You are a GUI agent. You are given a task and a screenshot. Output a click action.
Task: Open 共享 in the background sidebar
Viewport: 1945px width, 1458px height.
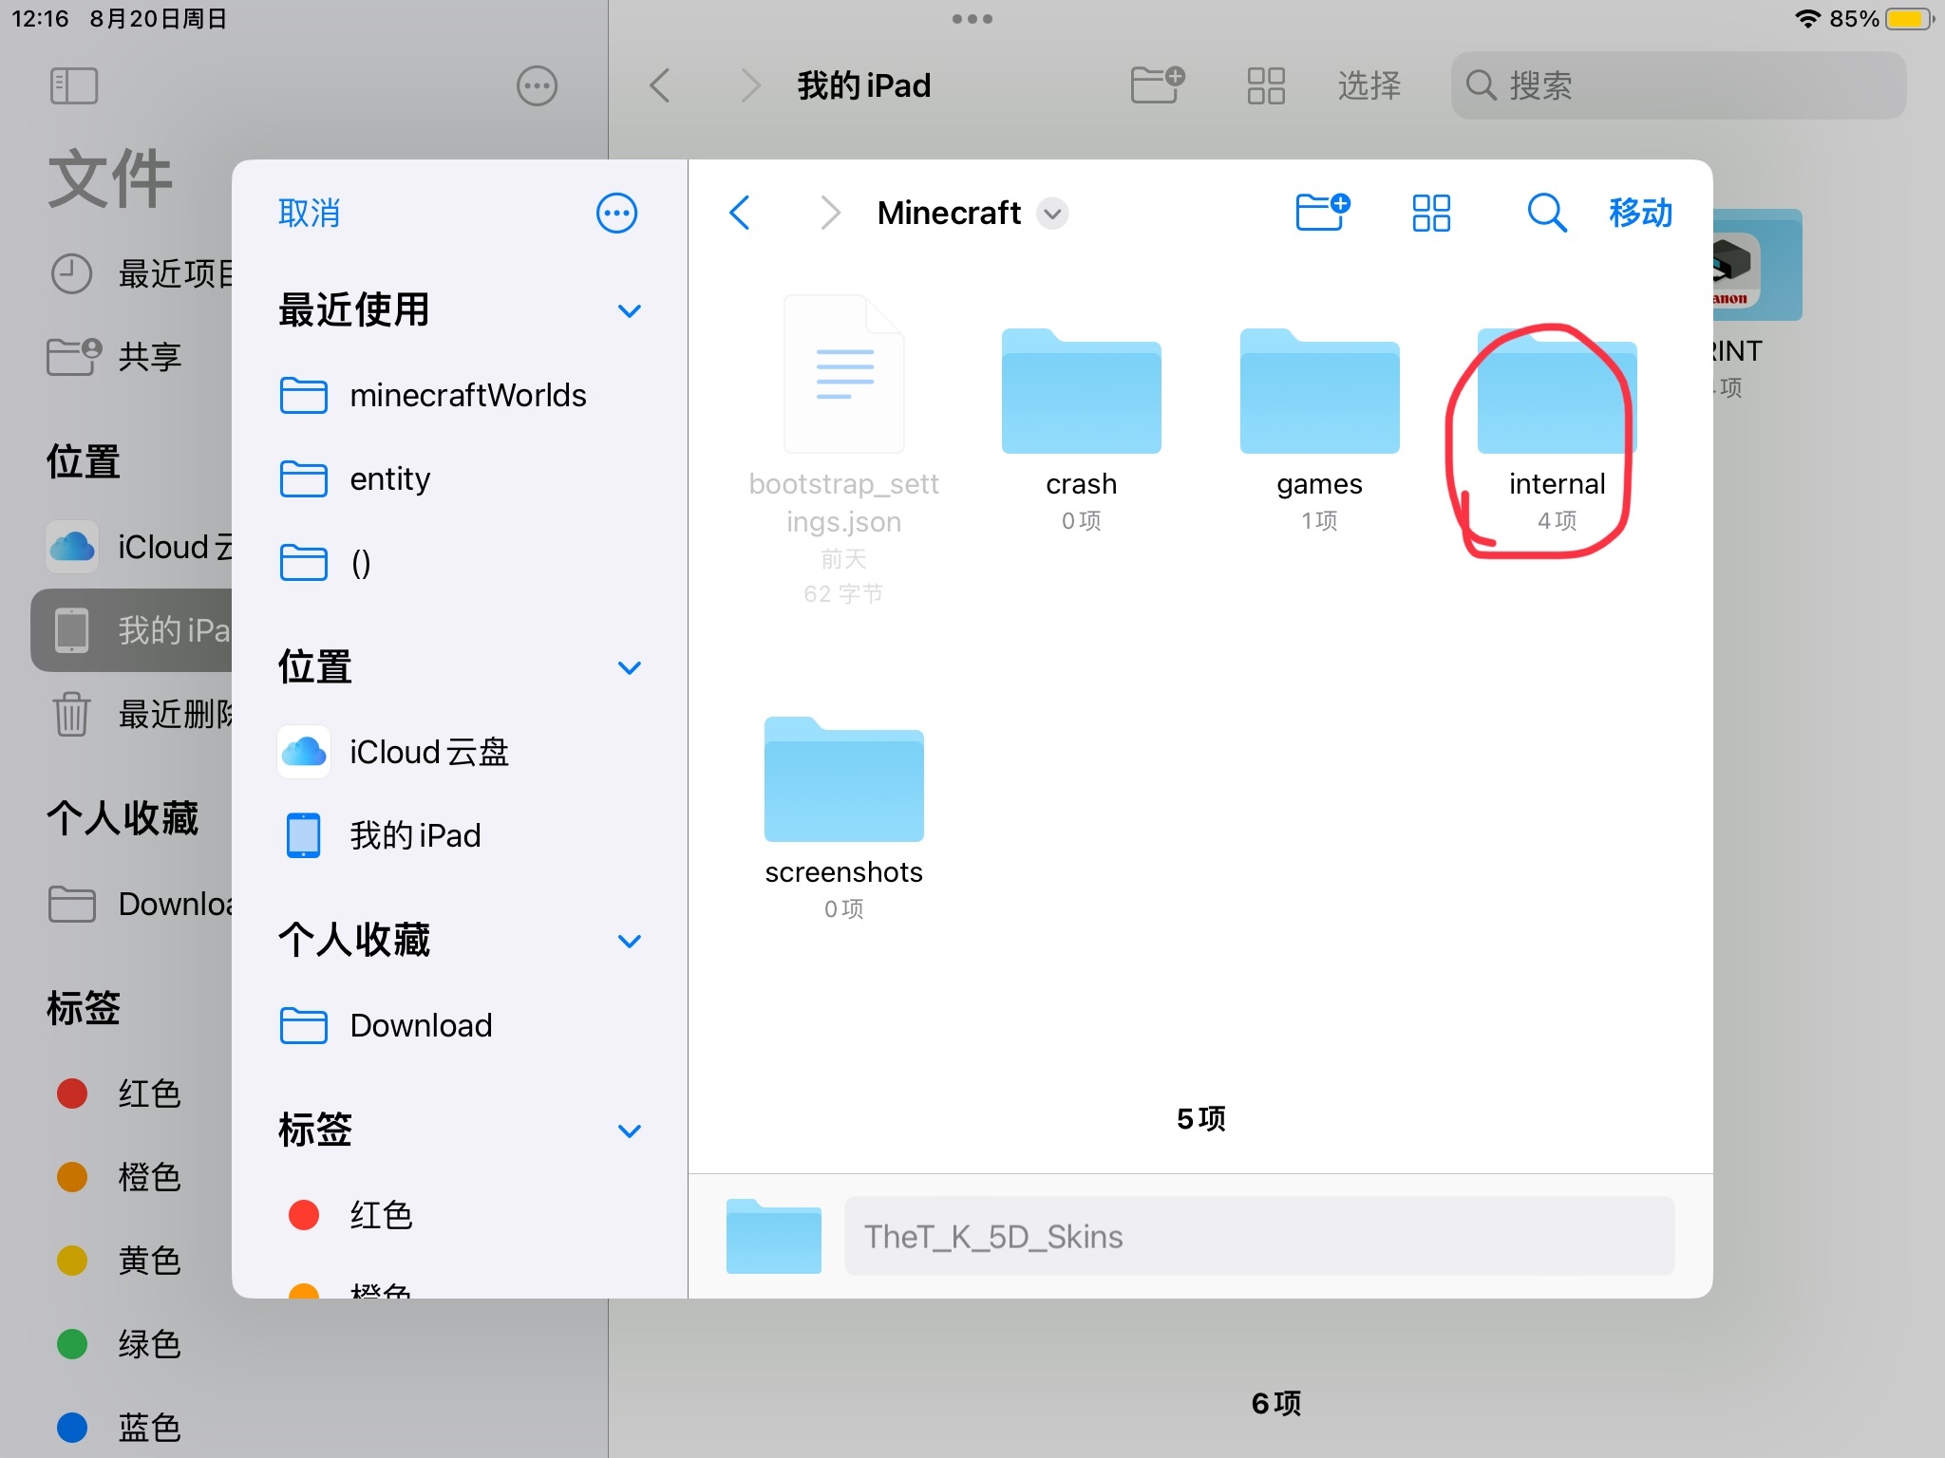coord(133,357)
